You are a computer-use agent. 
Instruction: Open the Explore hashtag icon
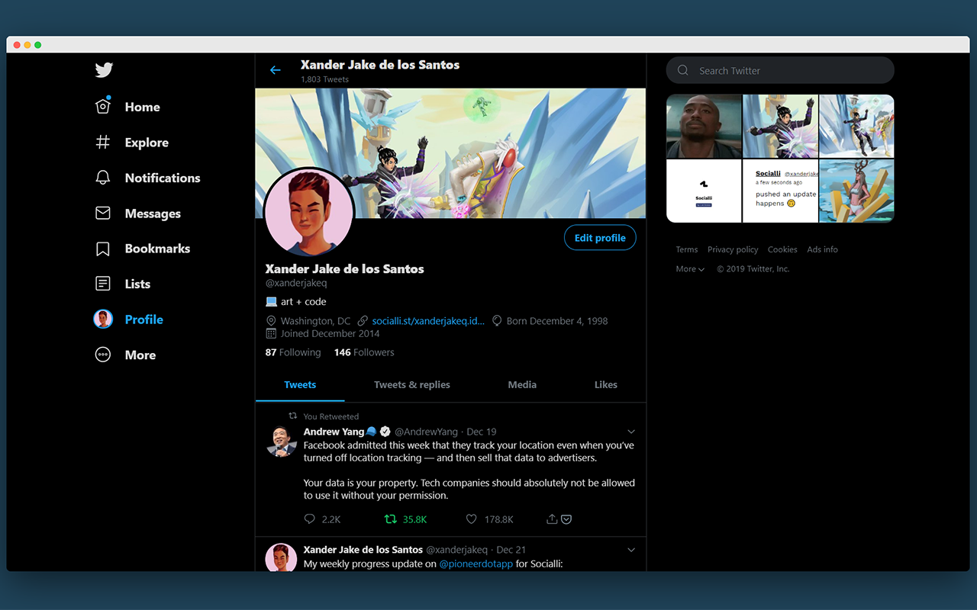pyautogui.click(x=103, y=142)
